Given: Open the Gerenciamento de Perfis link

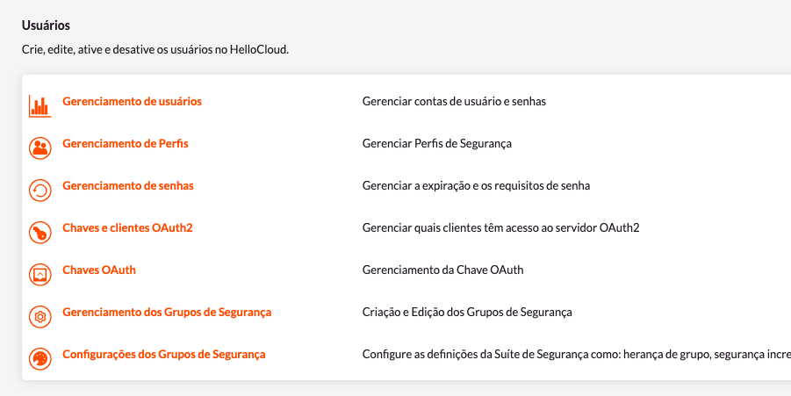Looking at the screenshot, I should tap(126, 144).
